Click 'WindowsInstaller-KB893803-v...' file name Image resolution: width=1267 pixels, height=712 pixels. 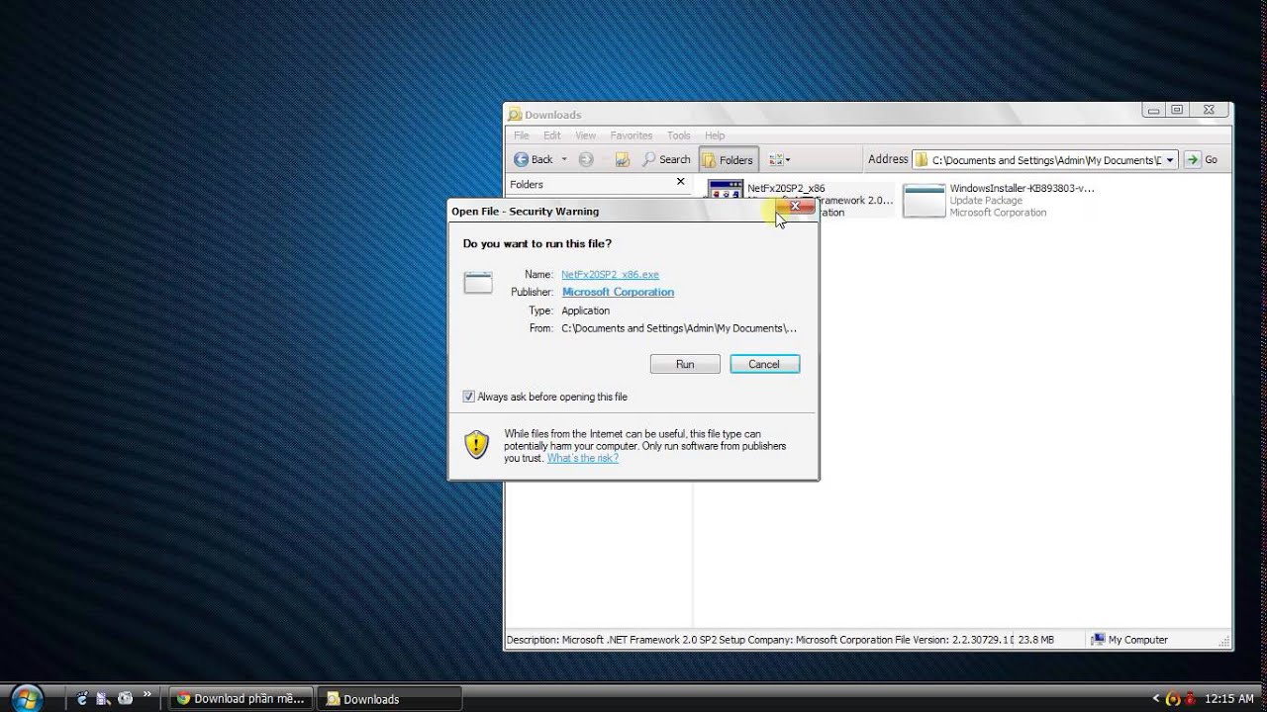tap(1022, 188)
